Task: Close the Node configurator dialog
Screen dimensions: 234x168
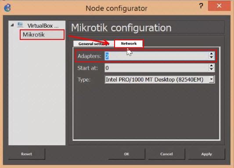Action: click(219, 6)
